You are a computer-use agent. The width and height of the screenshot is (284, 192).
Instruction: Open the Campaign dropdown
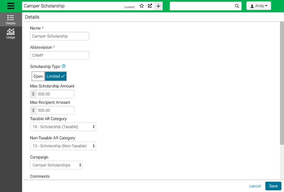(56, 165)
